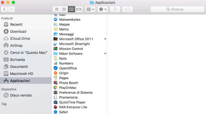Select the "Malwarebytes" name text
The image size is (206, 114).
(70, 20)
